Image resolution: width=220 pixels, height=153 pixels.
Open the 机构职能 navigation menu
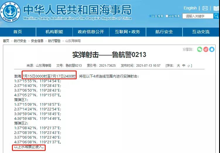coord(54,32)
